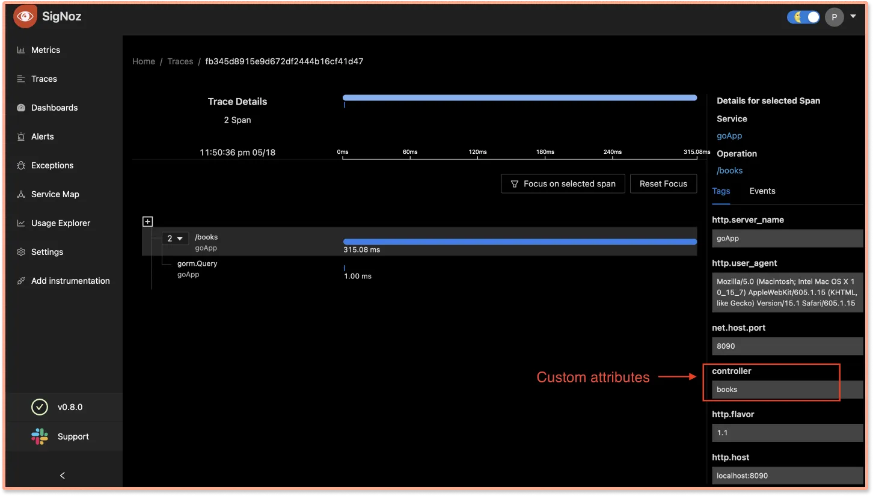Click the Add instrumentation rocket icon
873x496 pixels.
point(21,281)
